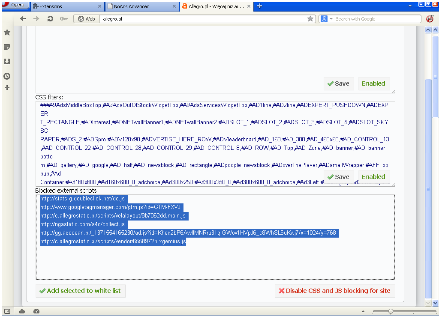Screen dimensions: 439x316
Task: Open the NoAds extension toolbar icon
Action: pos(430,19)
